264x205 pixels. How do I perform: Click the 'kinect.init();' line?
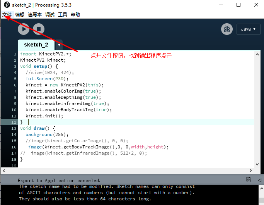point(44,116)
